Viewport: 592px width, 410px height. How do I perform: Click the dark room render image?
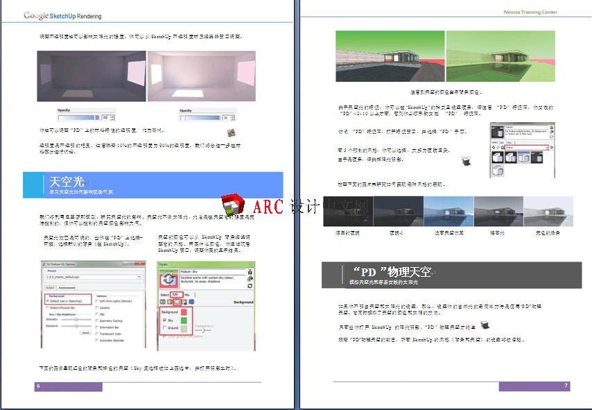[92, 76]
